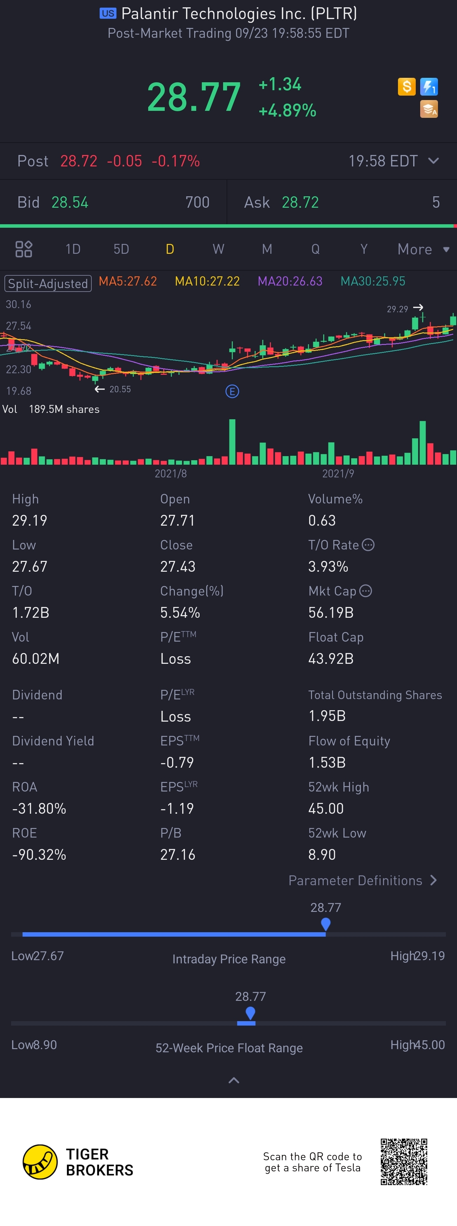Tap the Vol value 60.02M

tap(36, 659)
